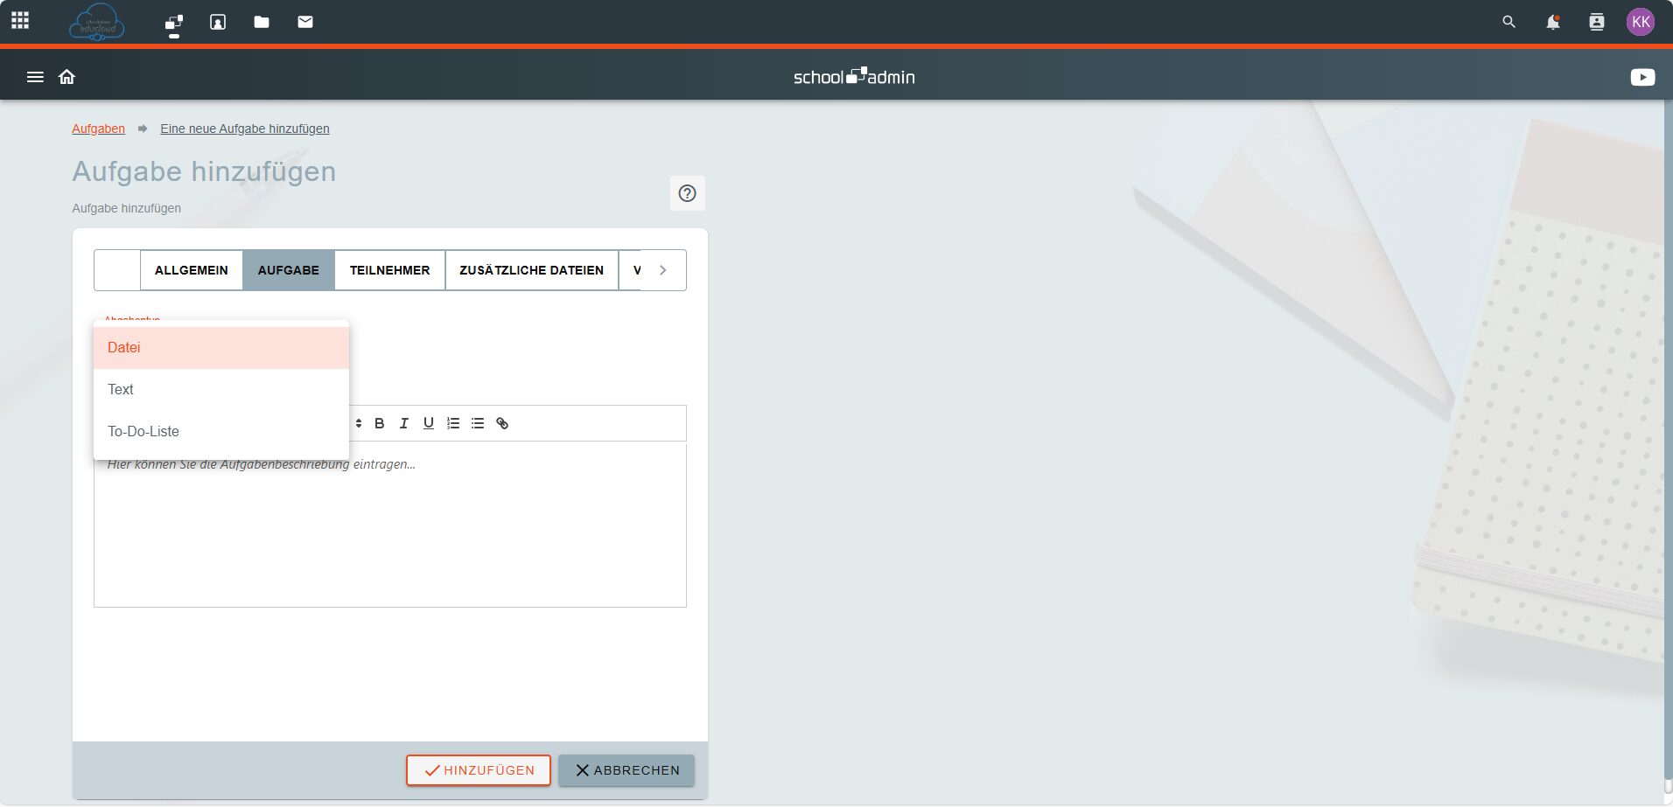Toggle underline text formatting
The image size is (1673, 807).
coord(429,423)
